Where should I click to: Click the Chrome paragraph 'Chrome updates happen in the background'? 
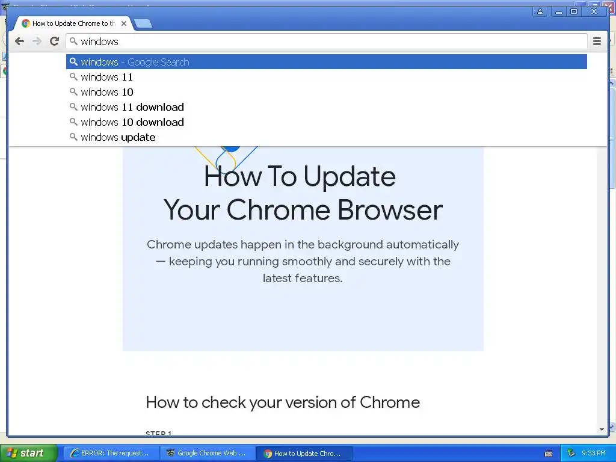tap(303, 261)
